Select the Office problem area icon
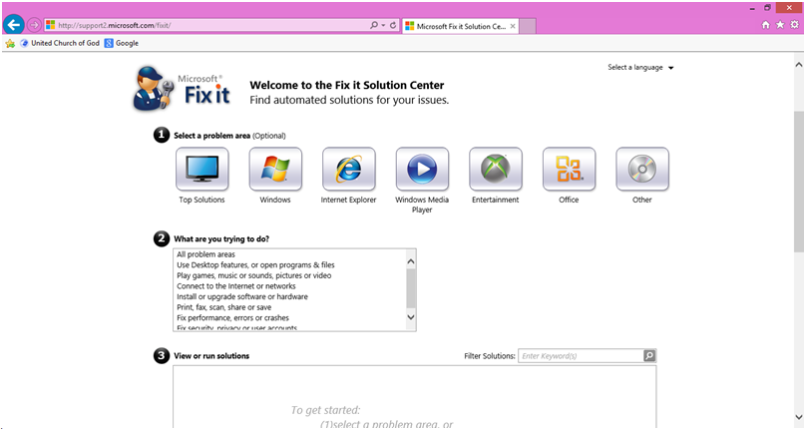 569,169
